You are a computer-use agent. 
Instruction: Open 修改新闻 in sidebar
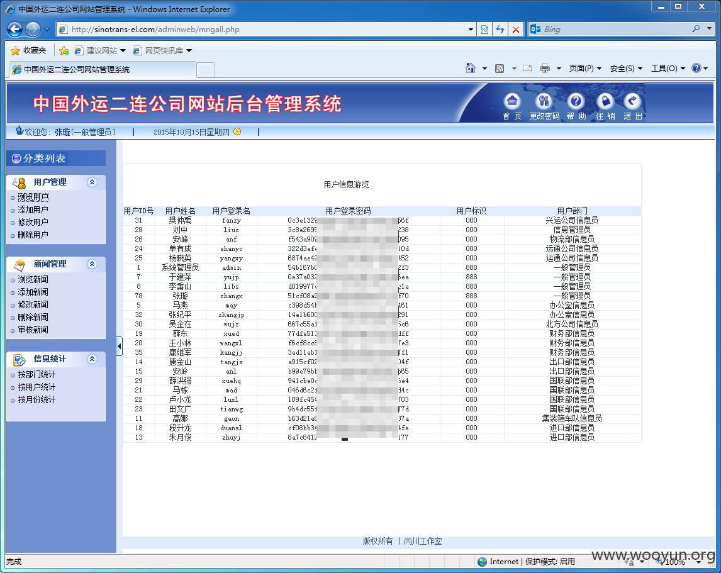pyautogui.click(x=33, y=304)
